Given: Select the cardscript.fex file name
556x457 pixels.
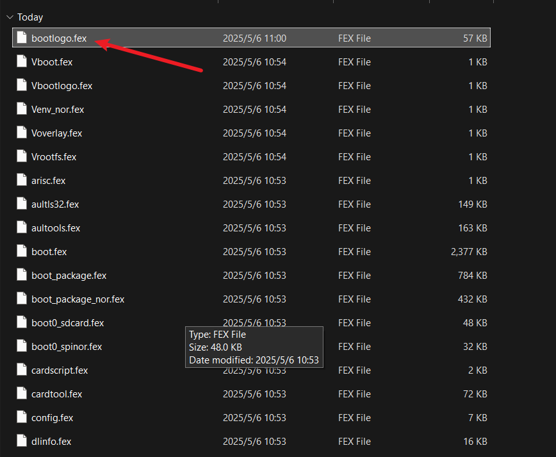Looking at the screenshot, I should [60, 370].
